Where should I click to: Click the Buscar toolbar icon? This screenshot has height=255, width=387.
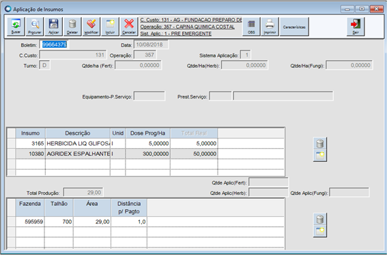click(16, 27)
